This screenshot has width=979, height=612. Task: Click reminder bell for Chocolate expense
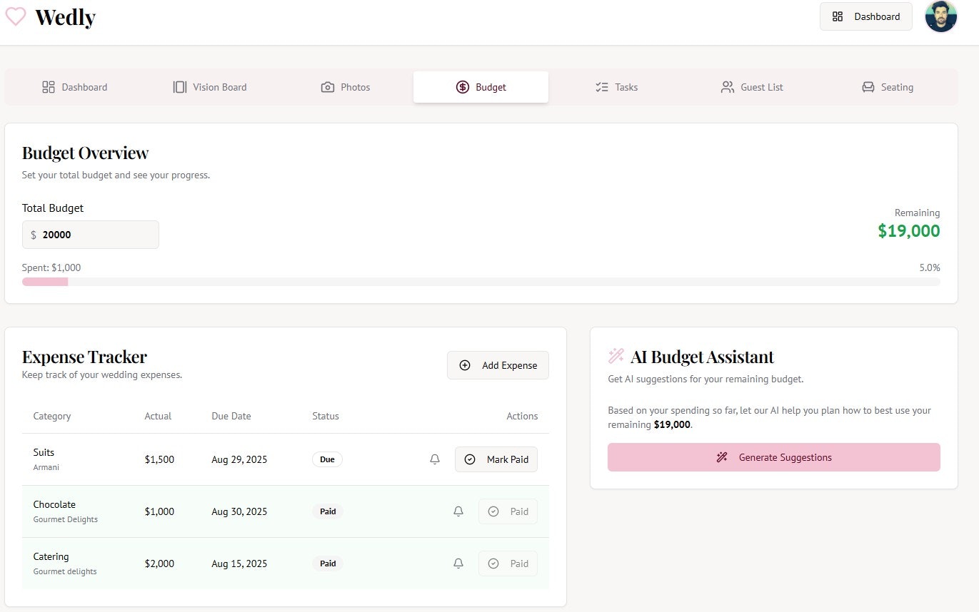coord(458,511)
